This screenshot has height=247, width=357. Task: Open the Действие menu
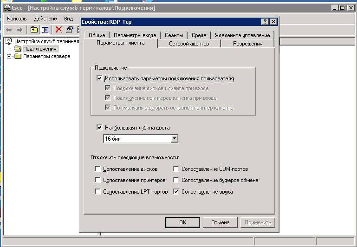click(x=45, y=19)
